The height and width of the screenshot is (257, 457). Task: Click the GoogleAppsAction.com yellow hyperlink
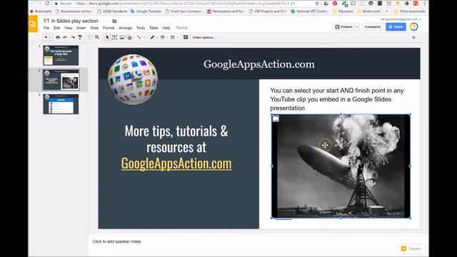pyautogui.click(x=176, y=163)
